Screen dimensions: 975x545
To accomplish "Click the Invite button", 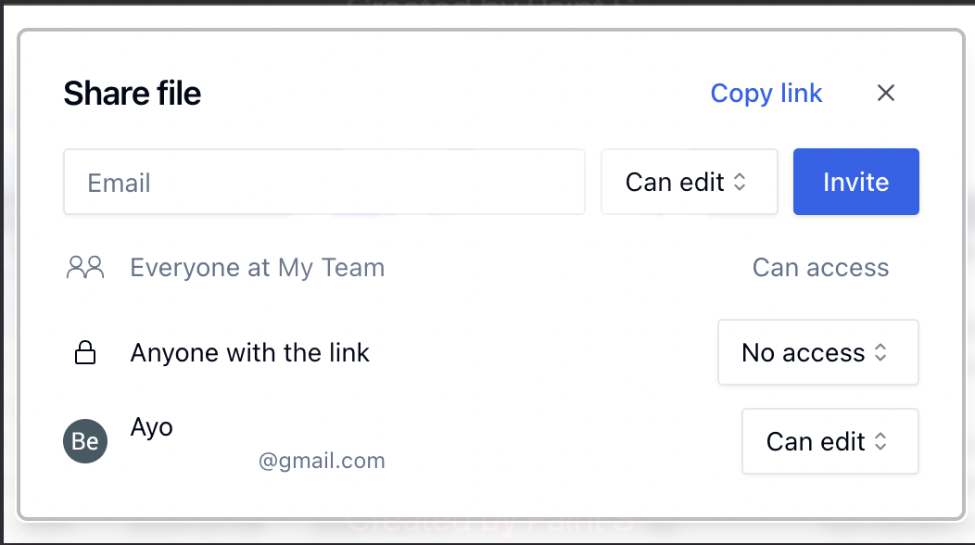I will tap(855, 182).
